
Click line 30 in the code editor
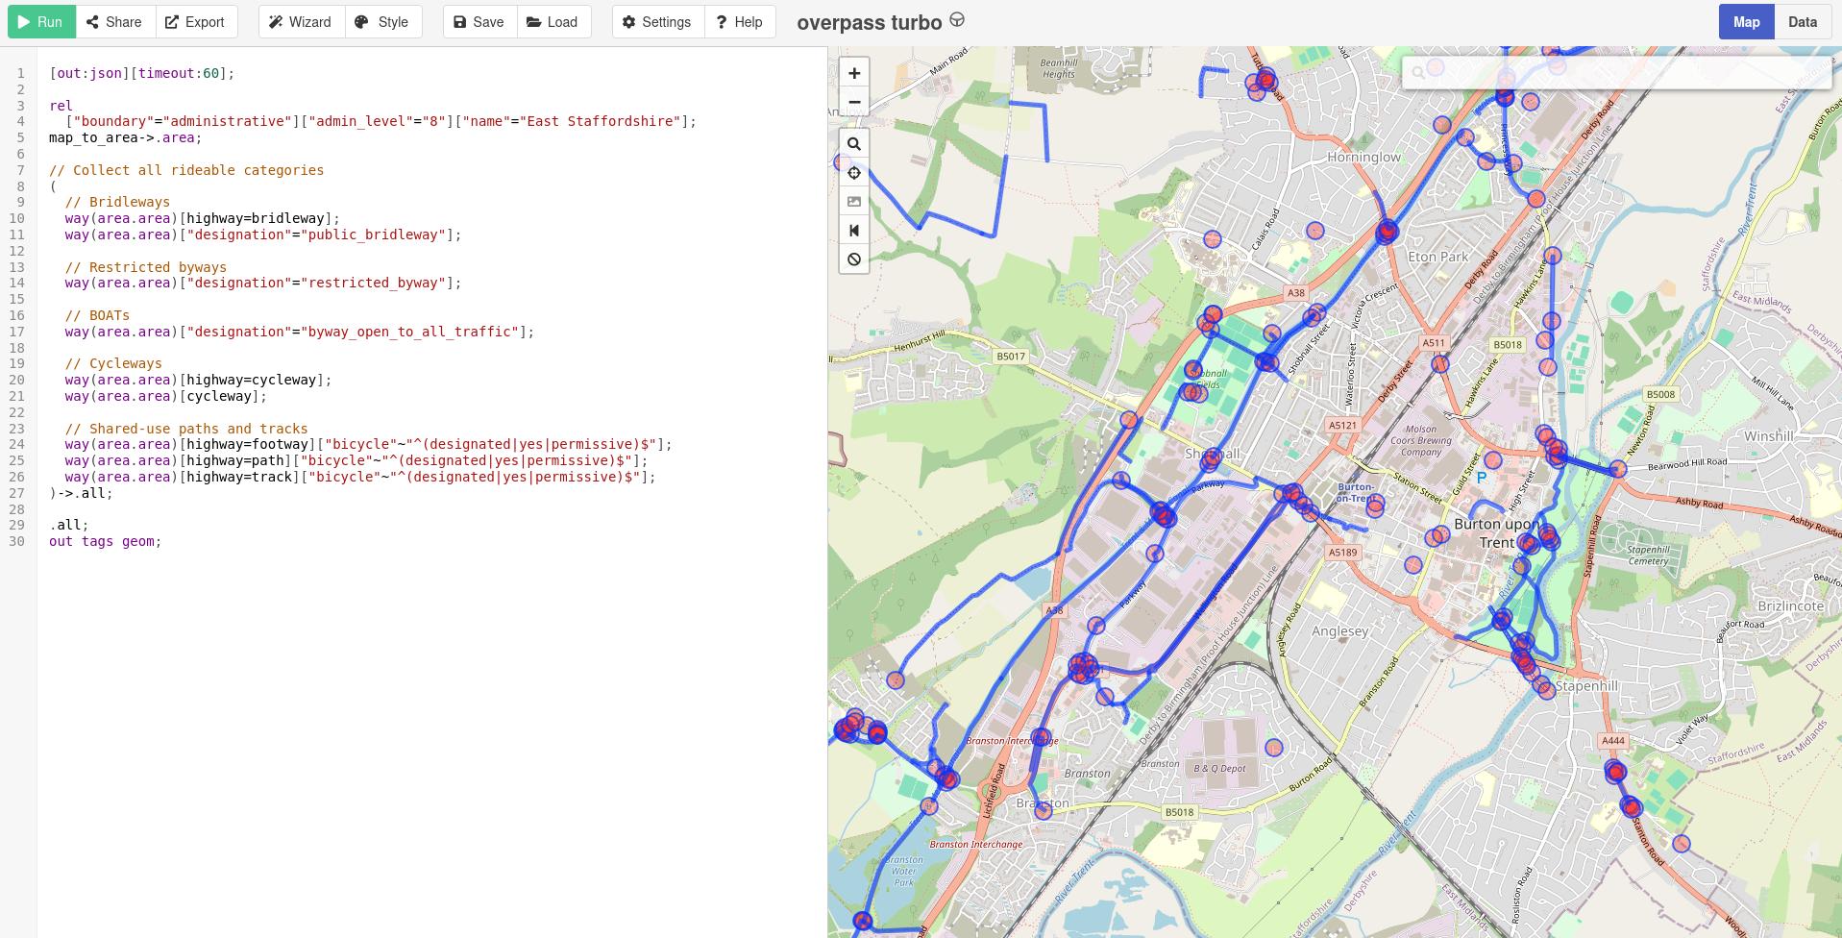coord(106,541)
